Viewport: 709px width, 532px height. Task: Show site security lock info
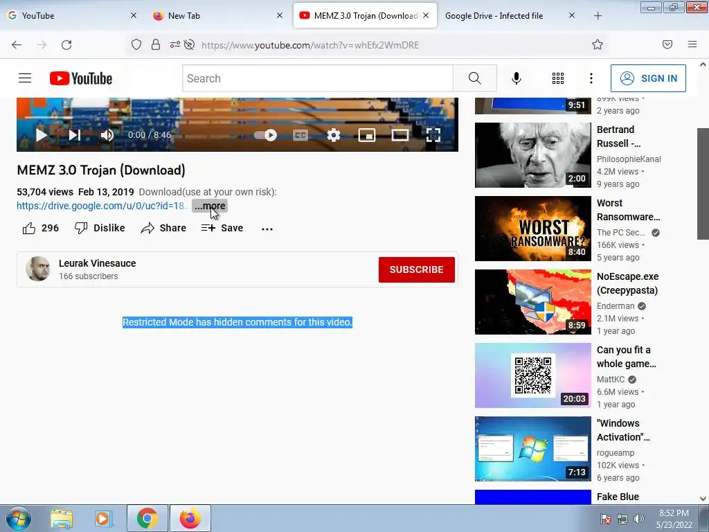pos(156,44)
